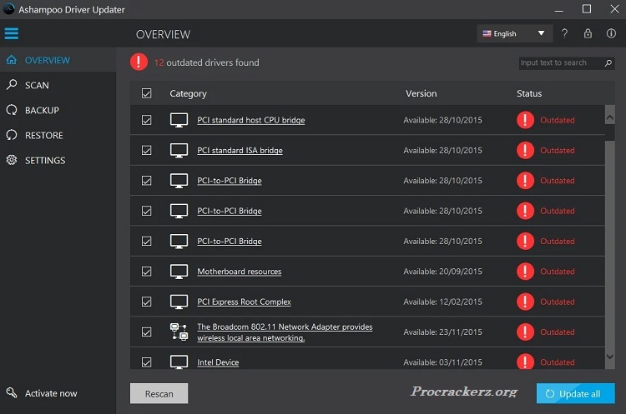Image resolution: width=626 pixels, height=414 pixels.
Task: Click the network adapter icon for Broadcom driver
Action: pos(179,332)
